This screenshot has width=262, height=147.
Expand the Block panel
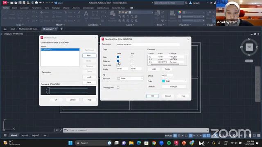(160, 25)
